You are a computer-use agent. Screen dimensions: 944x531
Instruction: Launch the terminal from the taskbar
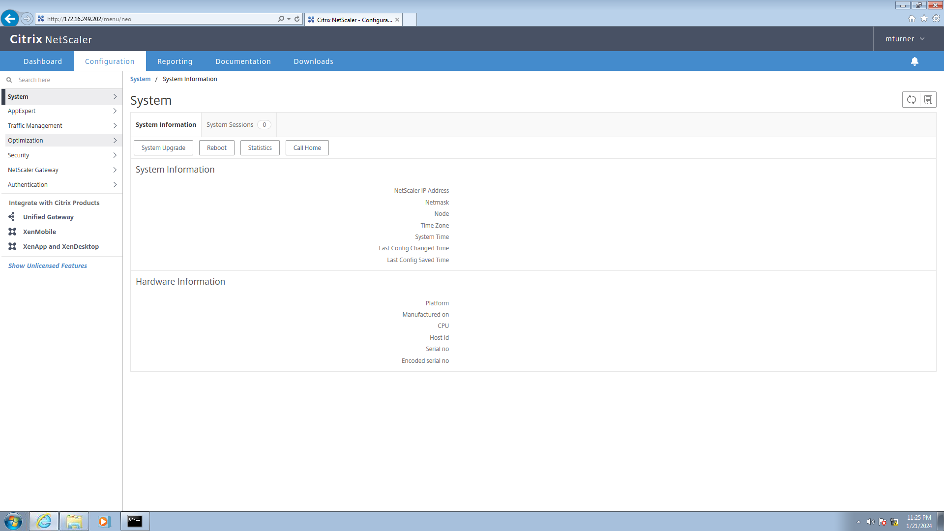coord(135,521)
